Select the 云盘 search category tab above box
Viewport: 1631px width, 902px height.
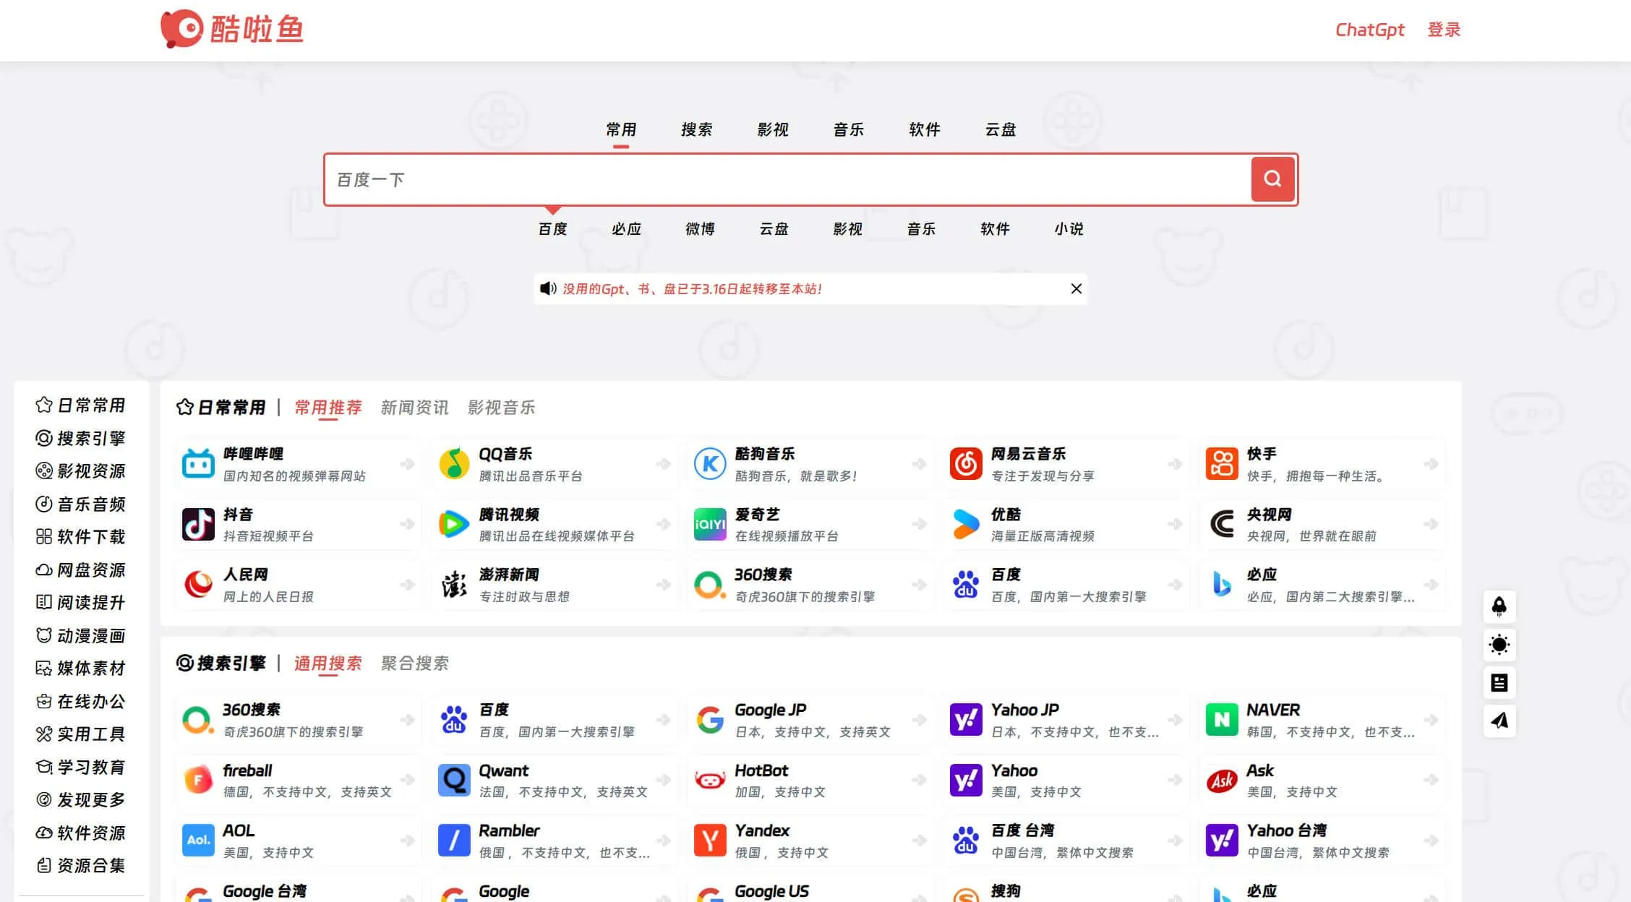[x=1001, y=129]
